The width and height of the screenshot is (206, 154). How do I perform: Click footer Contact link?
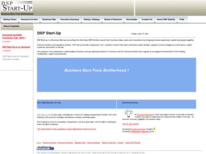pyautogui.click(x=120, y=143)
